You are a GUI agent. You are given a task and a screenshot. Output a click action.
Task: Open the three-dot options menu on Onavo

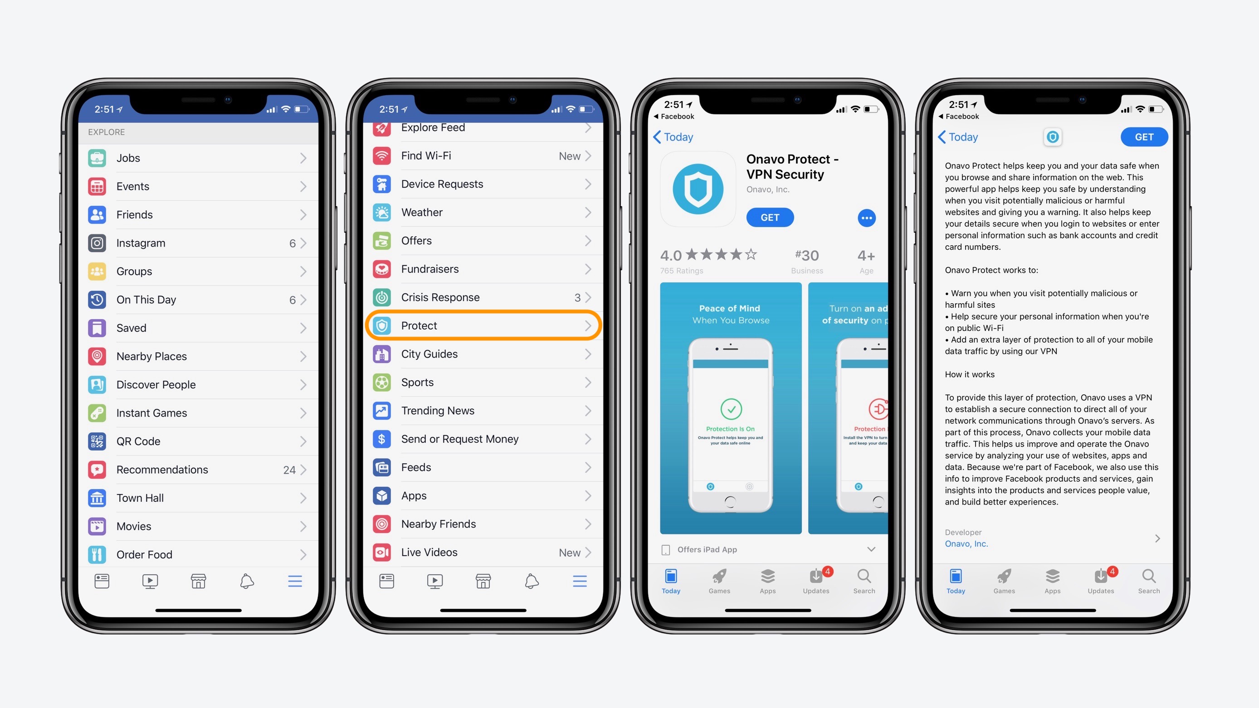pyautogui.click(x=866, y=218)
